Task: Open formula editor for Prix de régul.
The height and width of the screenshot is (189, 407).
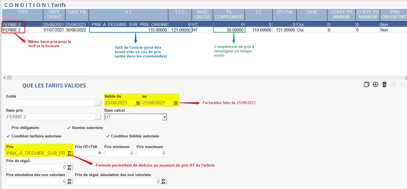Action: [x=69, y=167]
